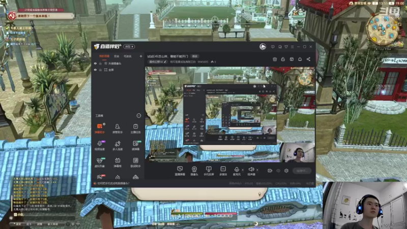Toggle lock of 外接摄像头 source

[x=100, y=63]
